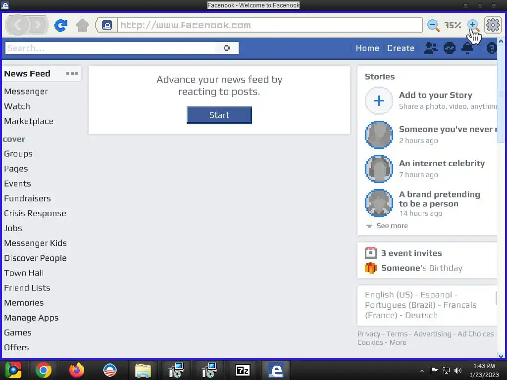Launch Chrome from the taskbar
507x380 pixels.
44,370
